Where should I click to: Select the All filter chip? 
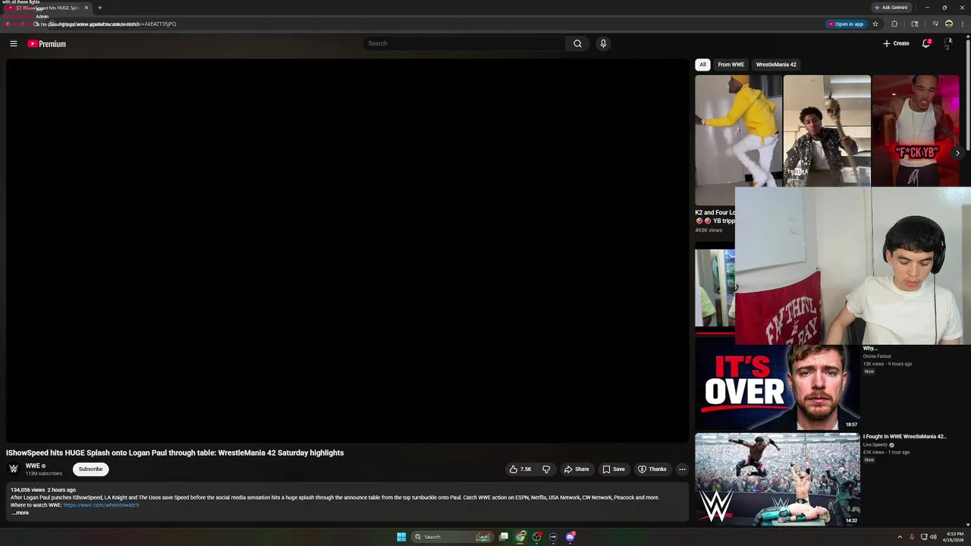click(702, 64)
